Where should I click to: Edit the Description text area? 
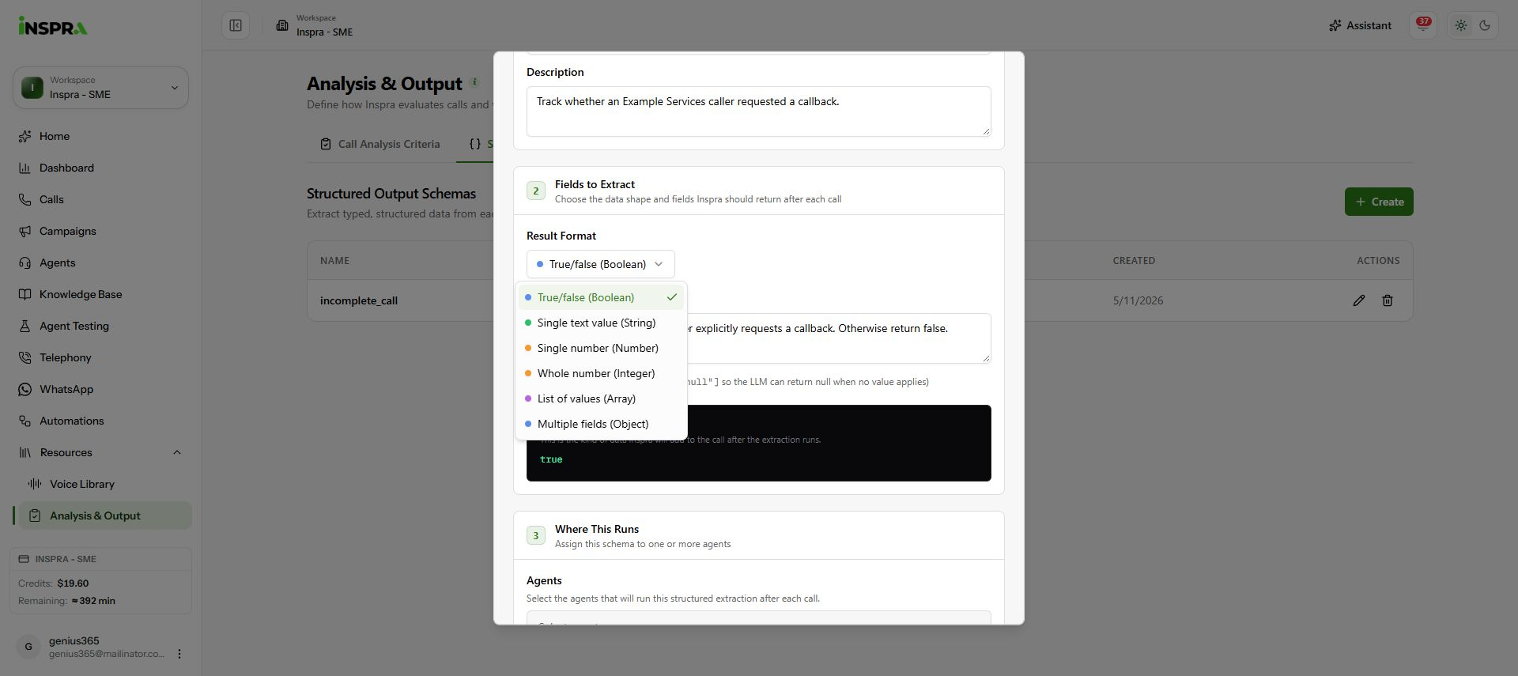[759, 111]
